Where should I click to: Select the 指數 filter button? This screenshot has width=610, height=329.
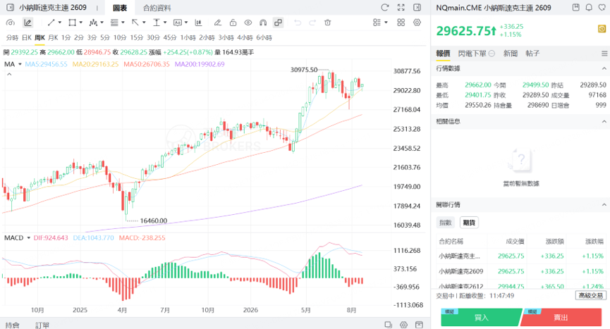[x=446, y=223]
